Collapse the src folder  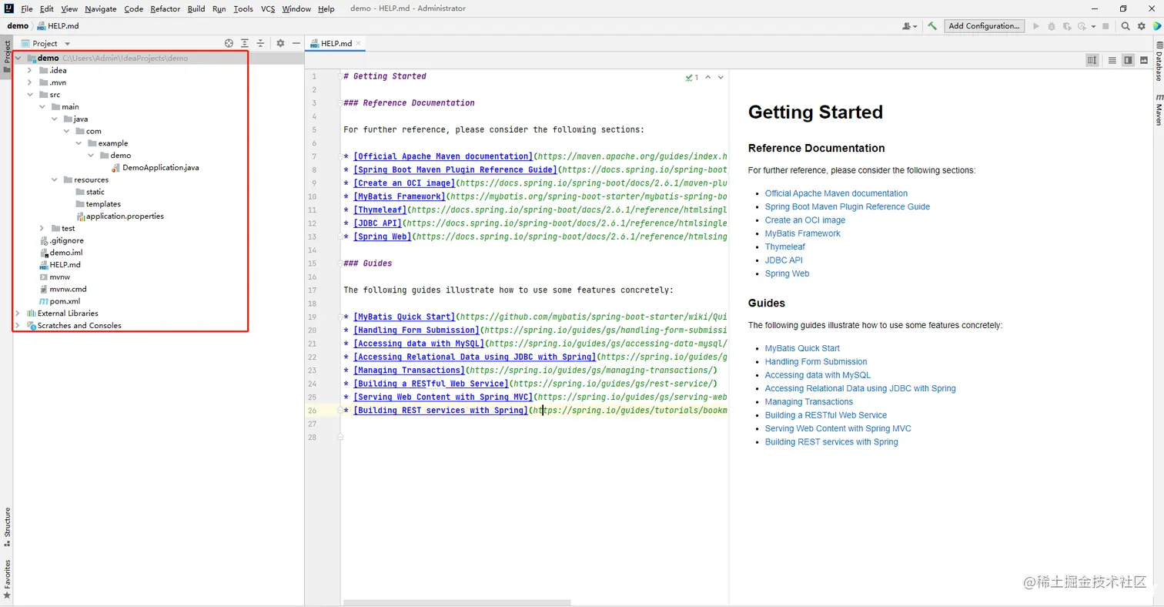click(30, 95)
